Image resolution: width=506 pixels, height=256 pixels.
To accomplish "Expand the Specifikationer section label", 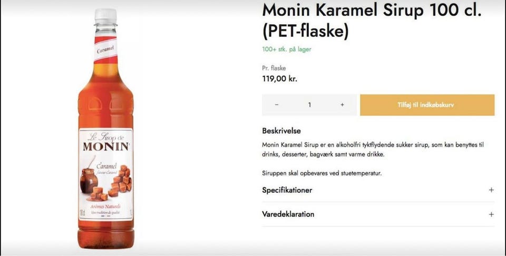I will [287, 190].
